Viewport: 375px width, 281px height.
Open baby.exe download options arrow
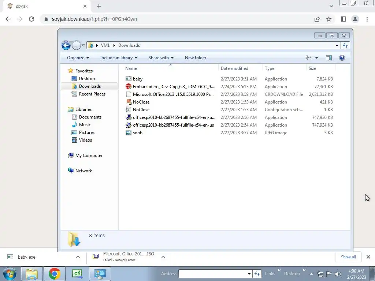78,257
